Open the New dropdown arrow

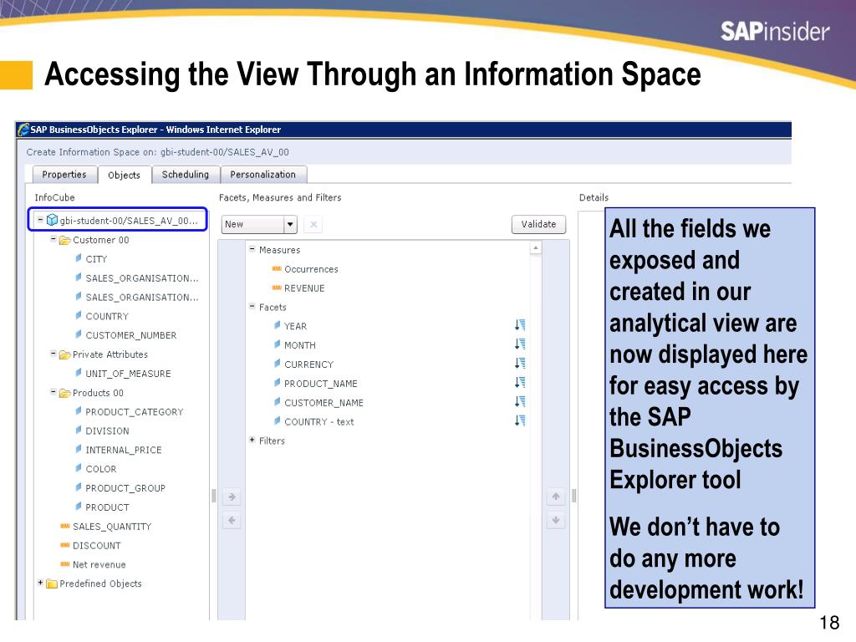click(290, 224)
